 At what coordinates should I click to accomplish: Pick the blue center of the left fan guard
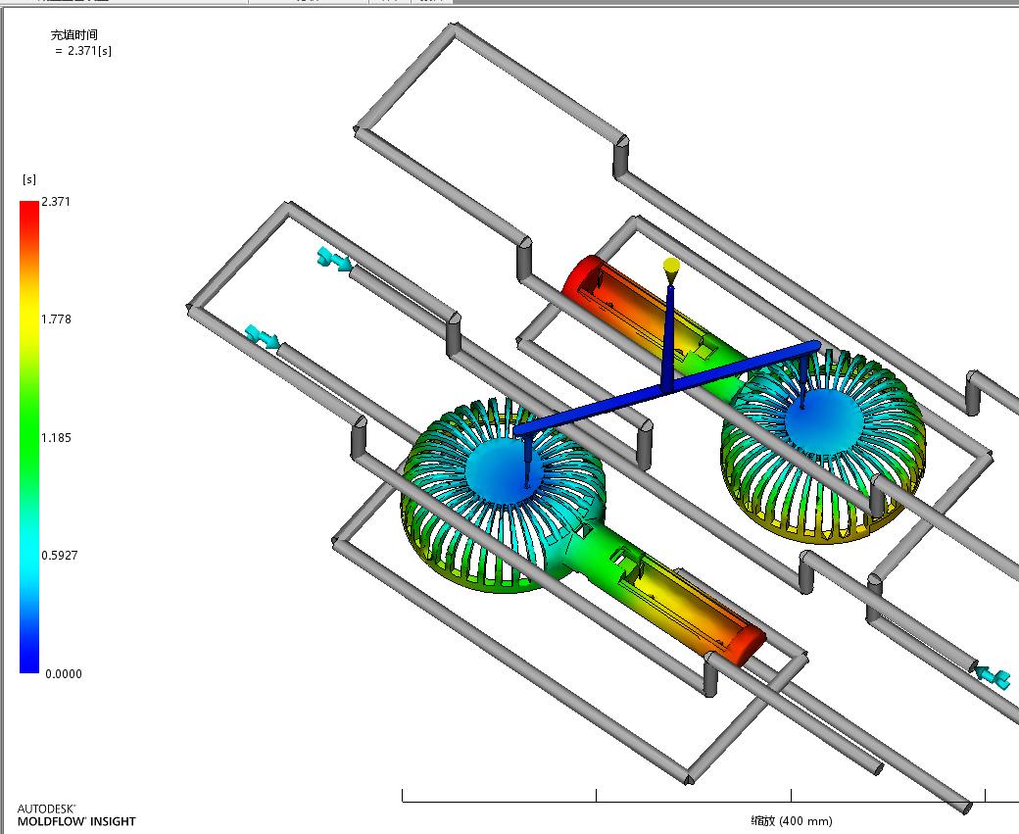[504, 469]
